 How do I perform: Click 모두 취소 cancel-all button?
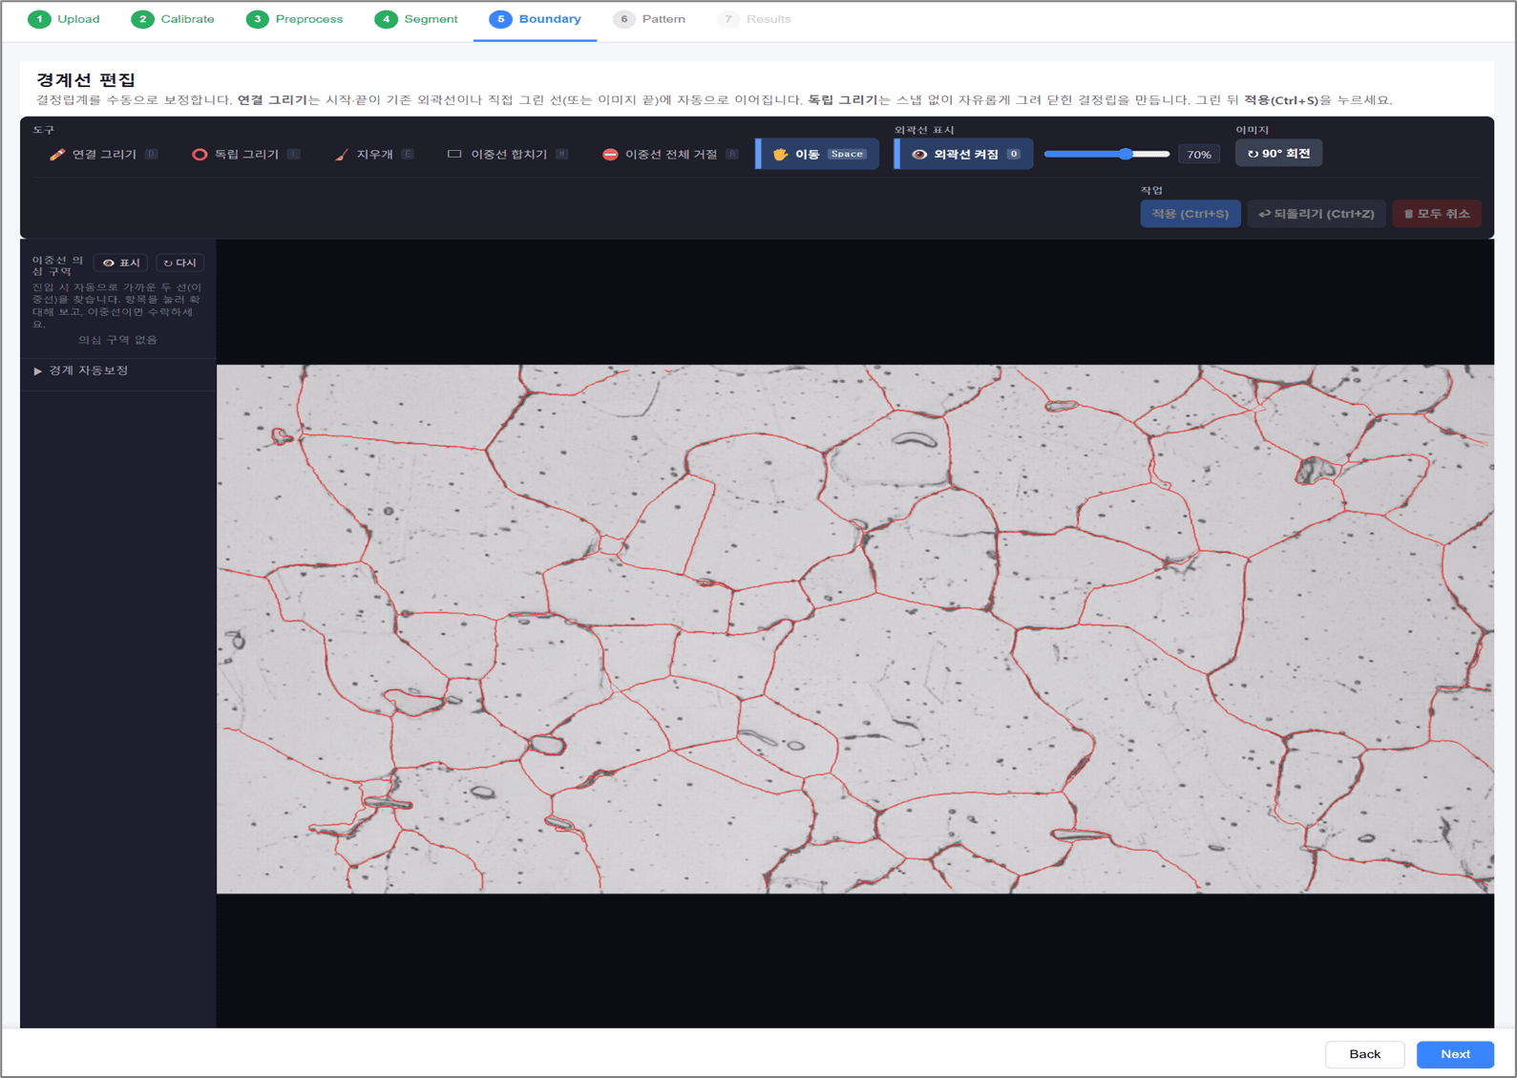tap(1436, 214)
